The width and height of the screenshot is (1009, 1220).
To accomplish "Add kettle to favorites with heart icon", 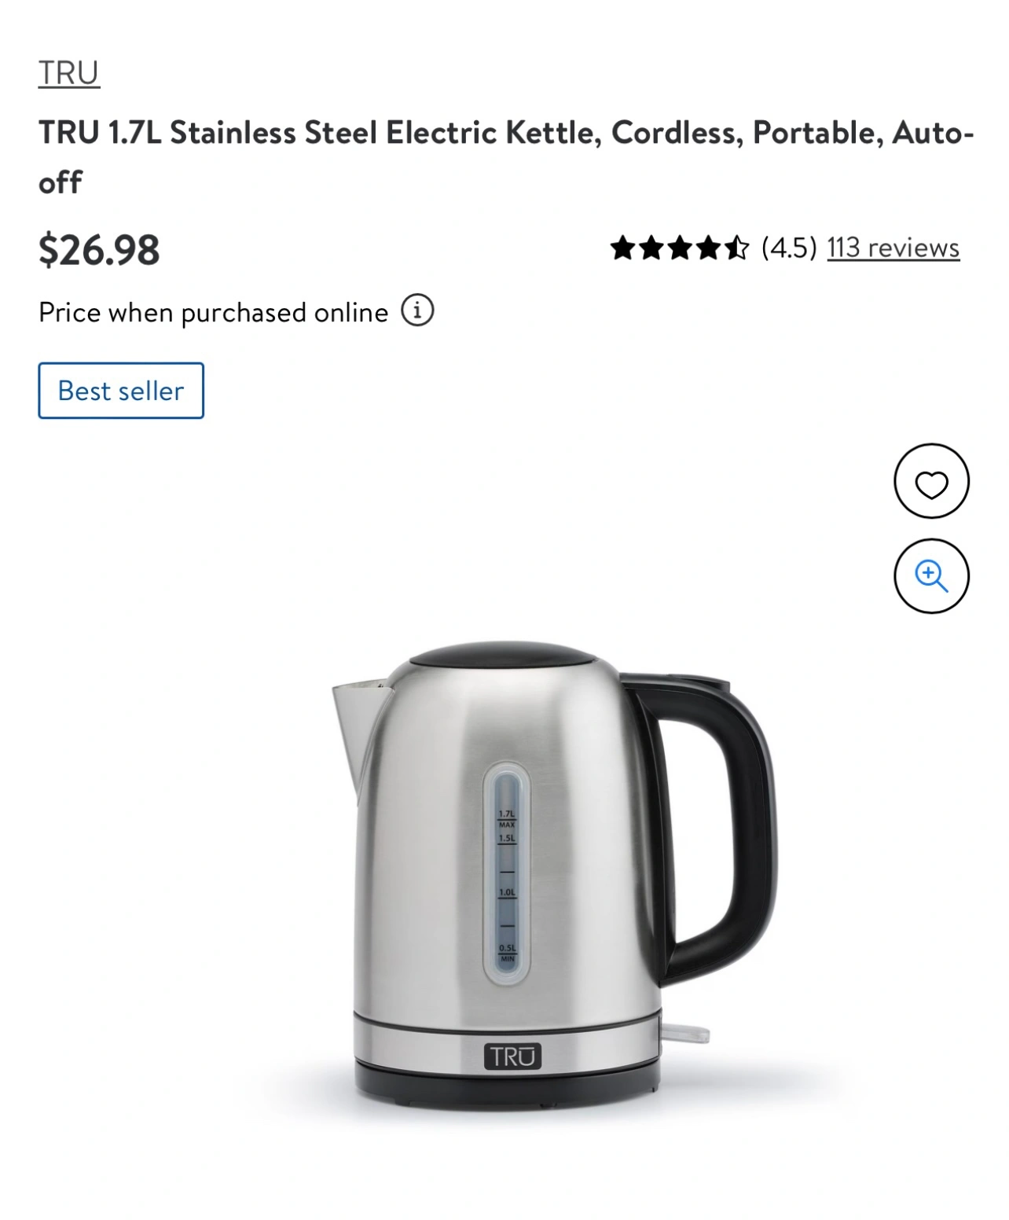I will click(931, 481).
